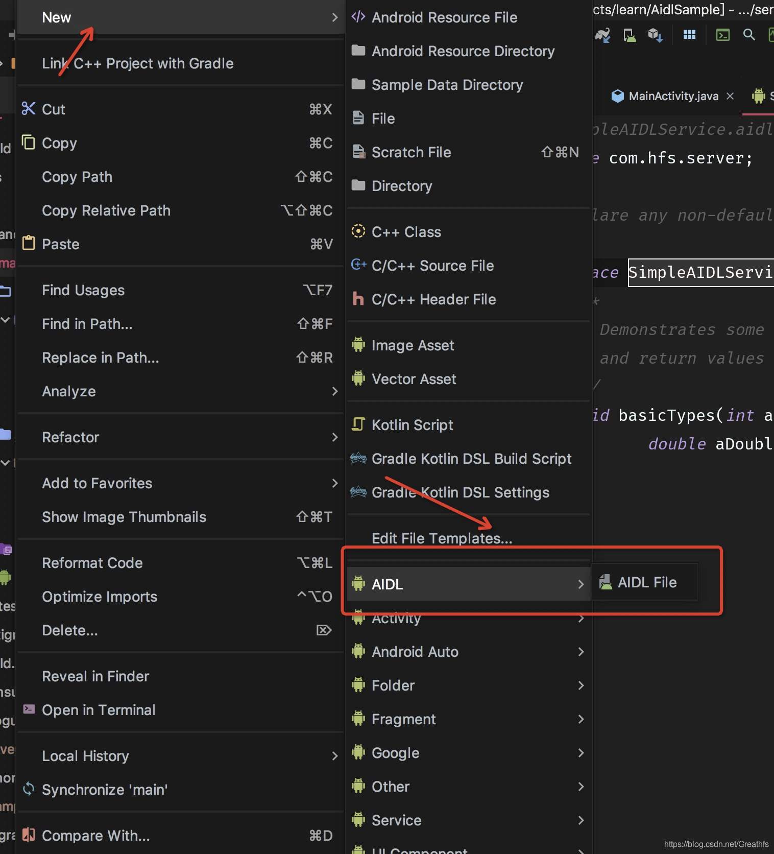Select Link C++ Project with Gradle
The width and height of the screenshot is (774, 854).
(181, 63)
